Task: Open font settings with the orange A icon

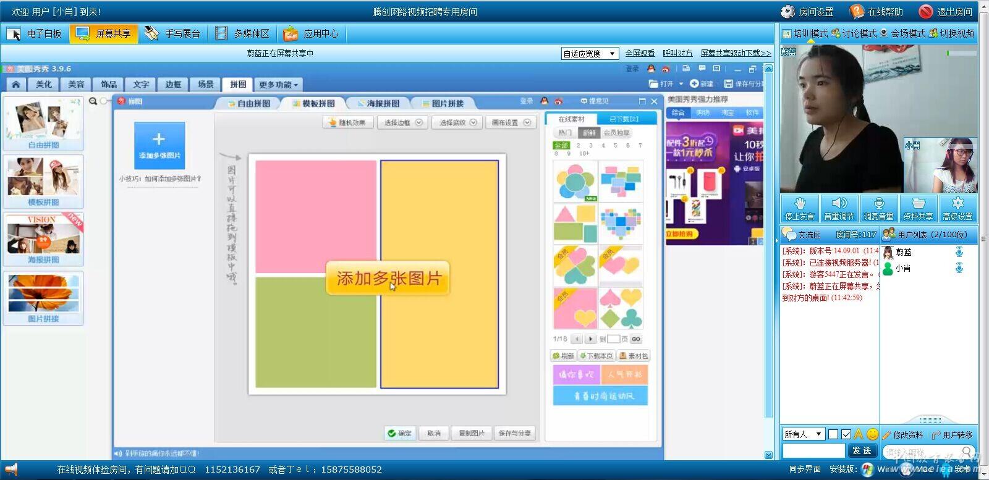Action: click(x=859, y=434)
